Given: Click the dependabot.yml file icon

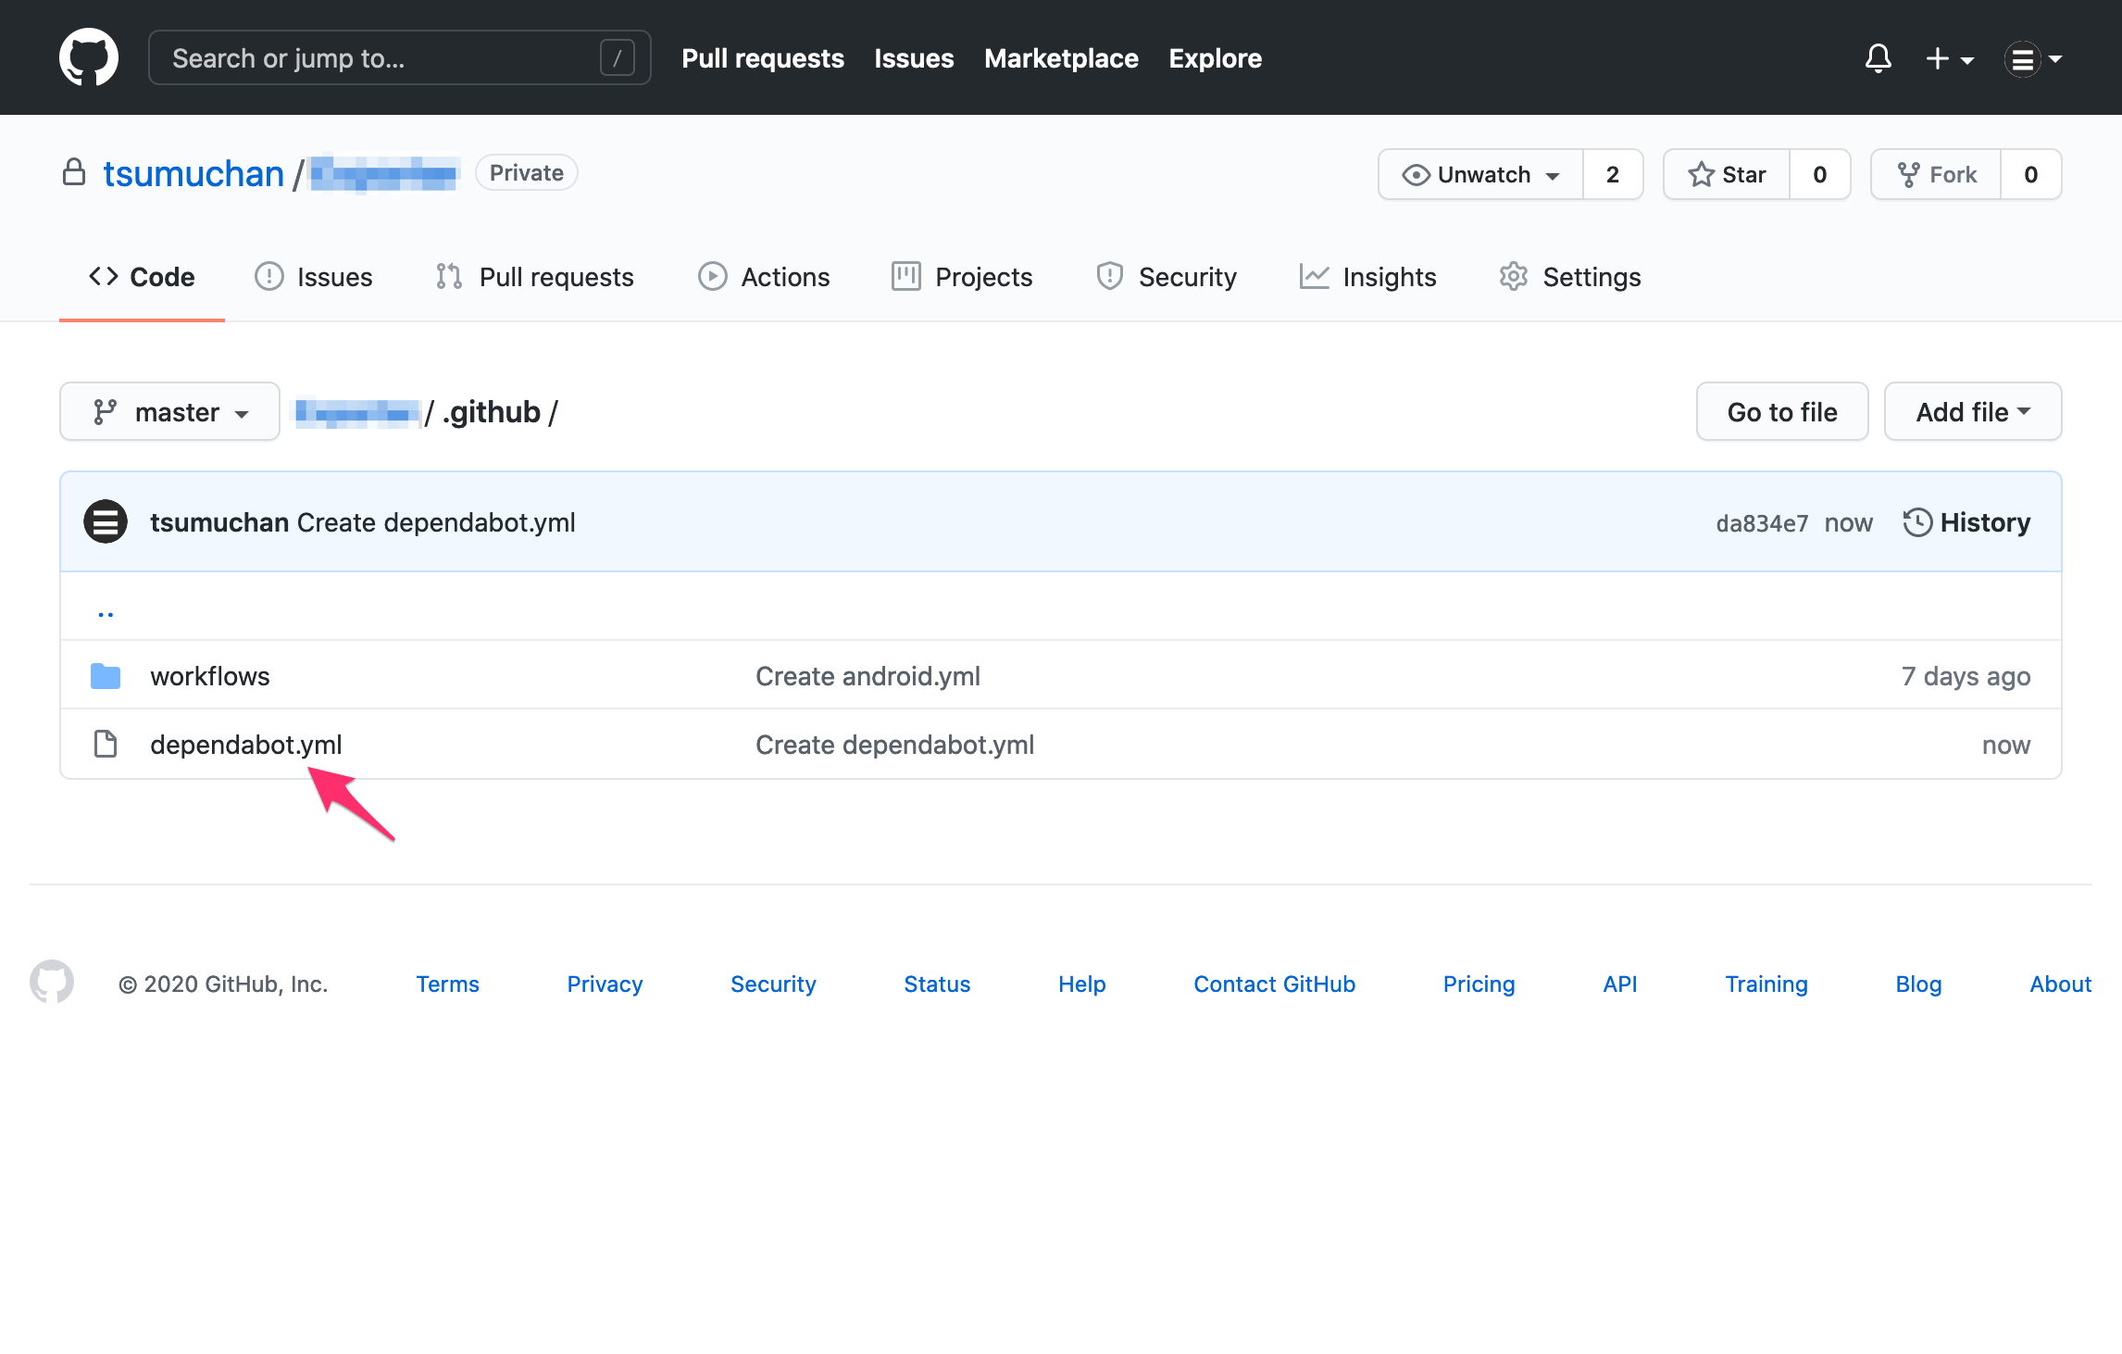Looking at the screenshot, I should click(x=106, y=744).
